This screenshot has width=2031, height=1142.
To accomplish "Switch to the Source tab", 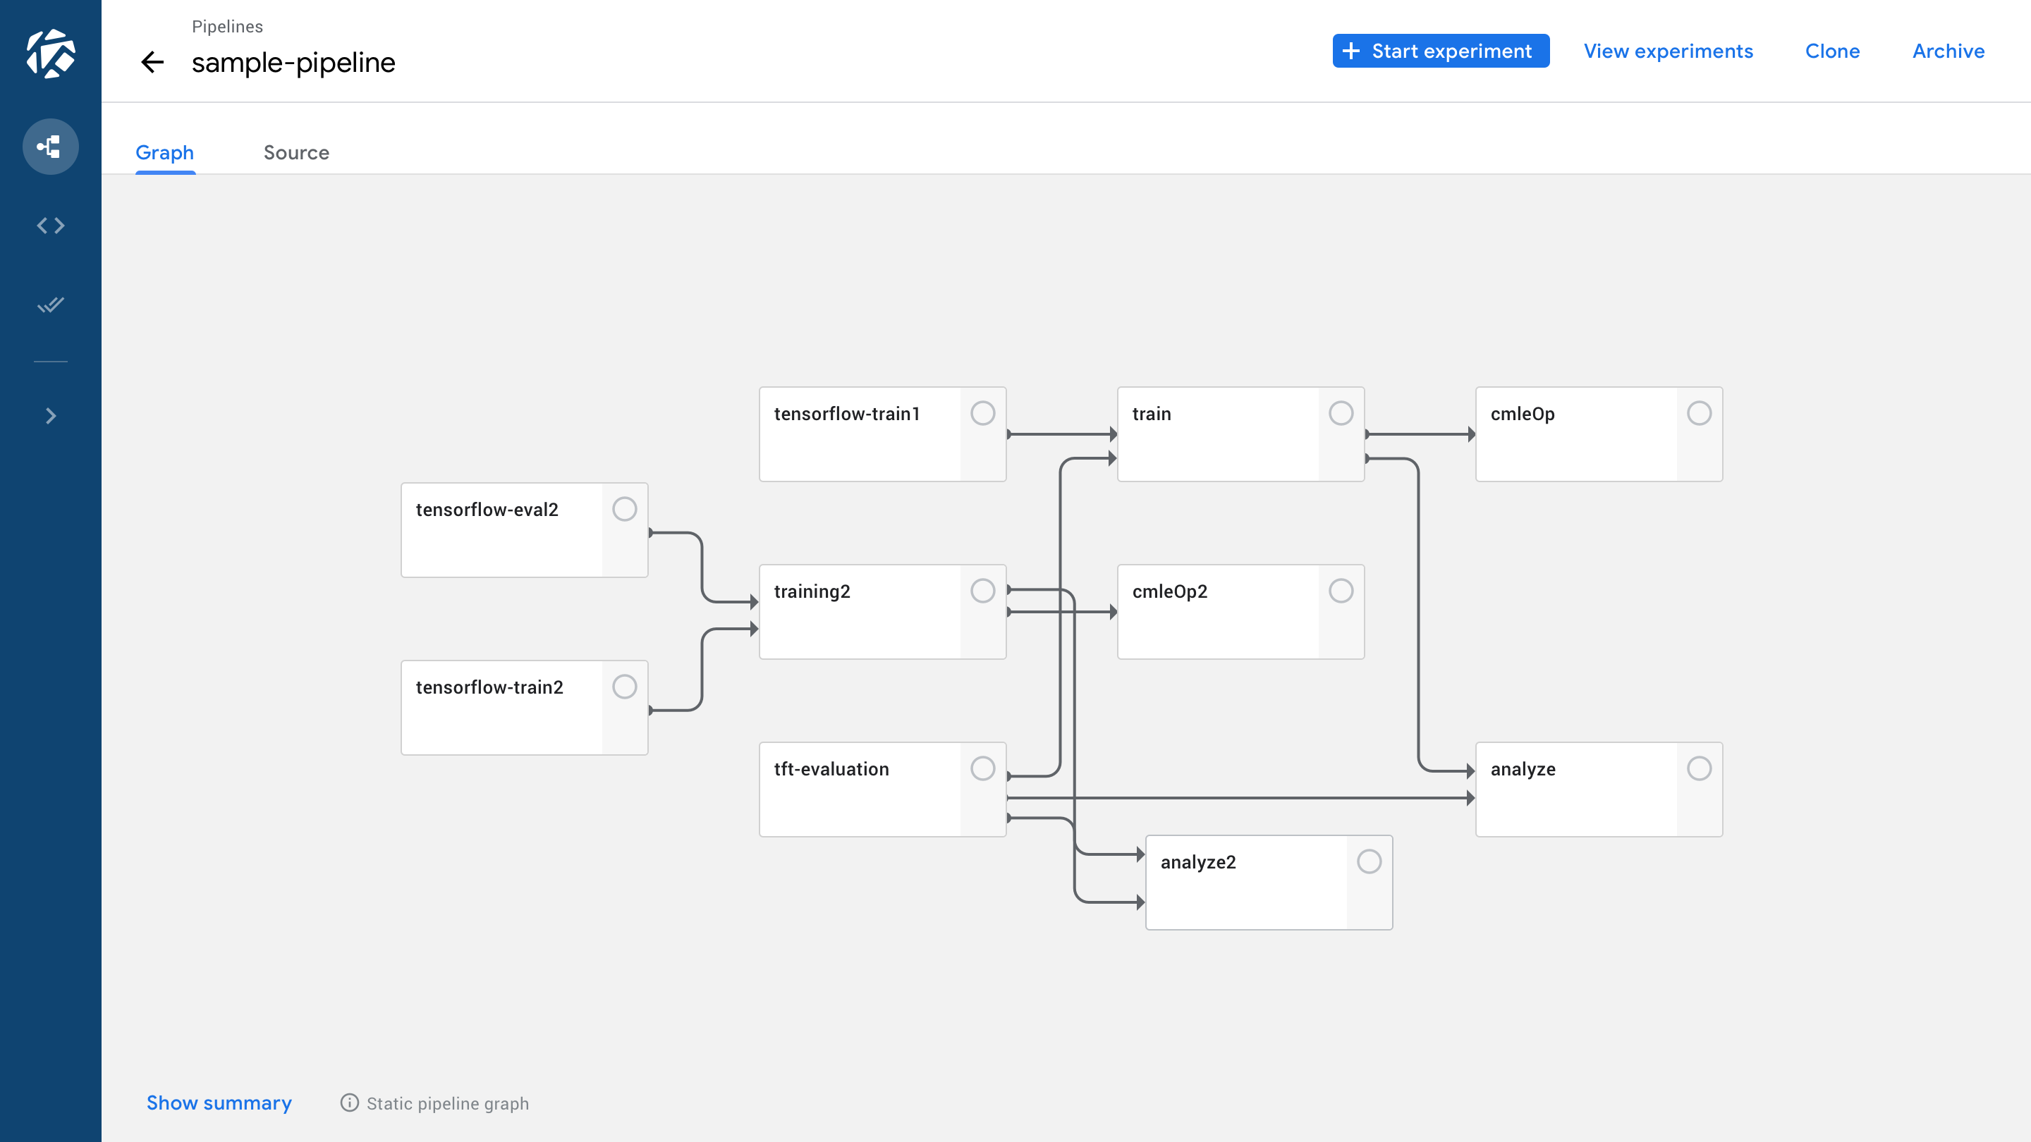I will (x=296, y=152).
